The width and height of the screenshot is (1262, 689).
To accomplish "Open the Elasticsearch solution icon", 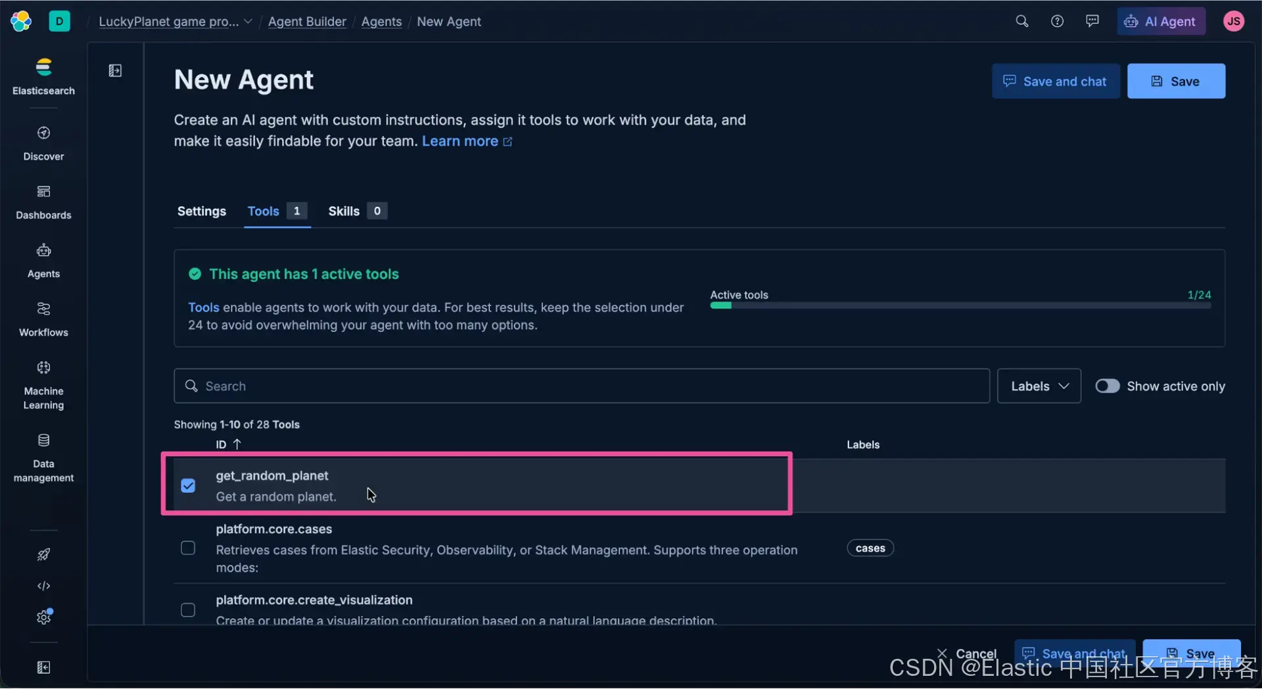I will click(x=43, y=77).
